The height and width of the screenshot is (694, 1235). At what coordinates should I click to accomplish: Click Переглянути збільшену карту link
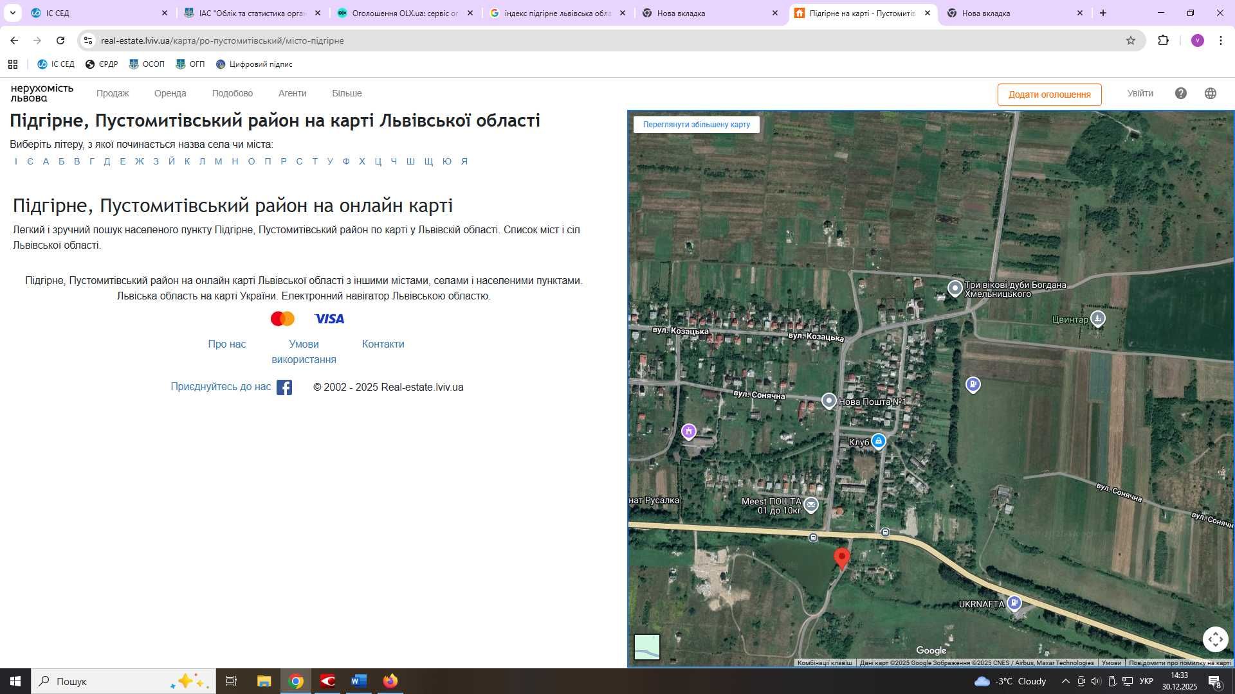click(x=696, y=125)
